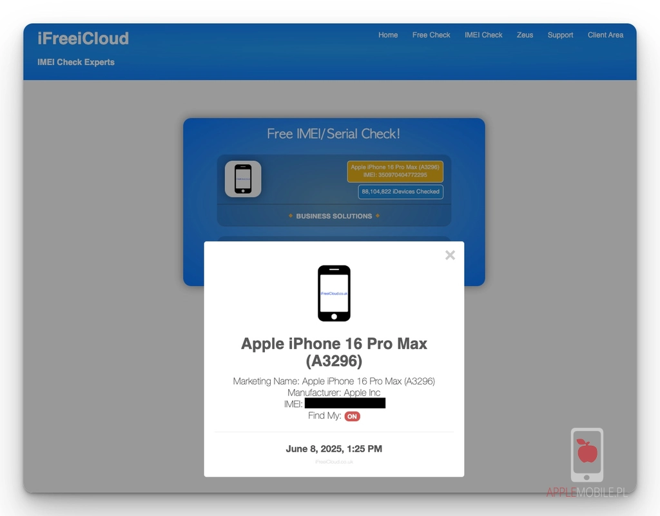
Task: Click the iFreeiCloud logo text in the header
Action: click(x=83, y=38)
